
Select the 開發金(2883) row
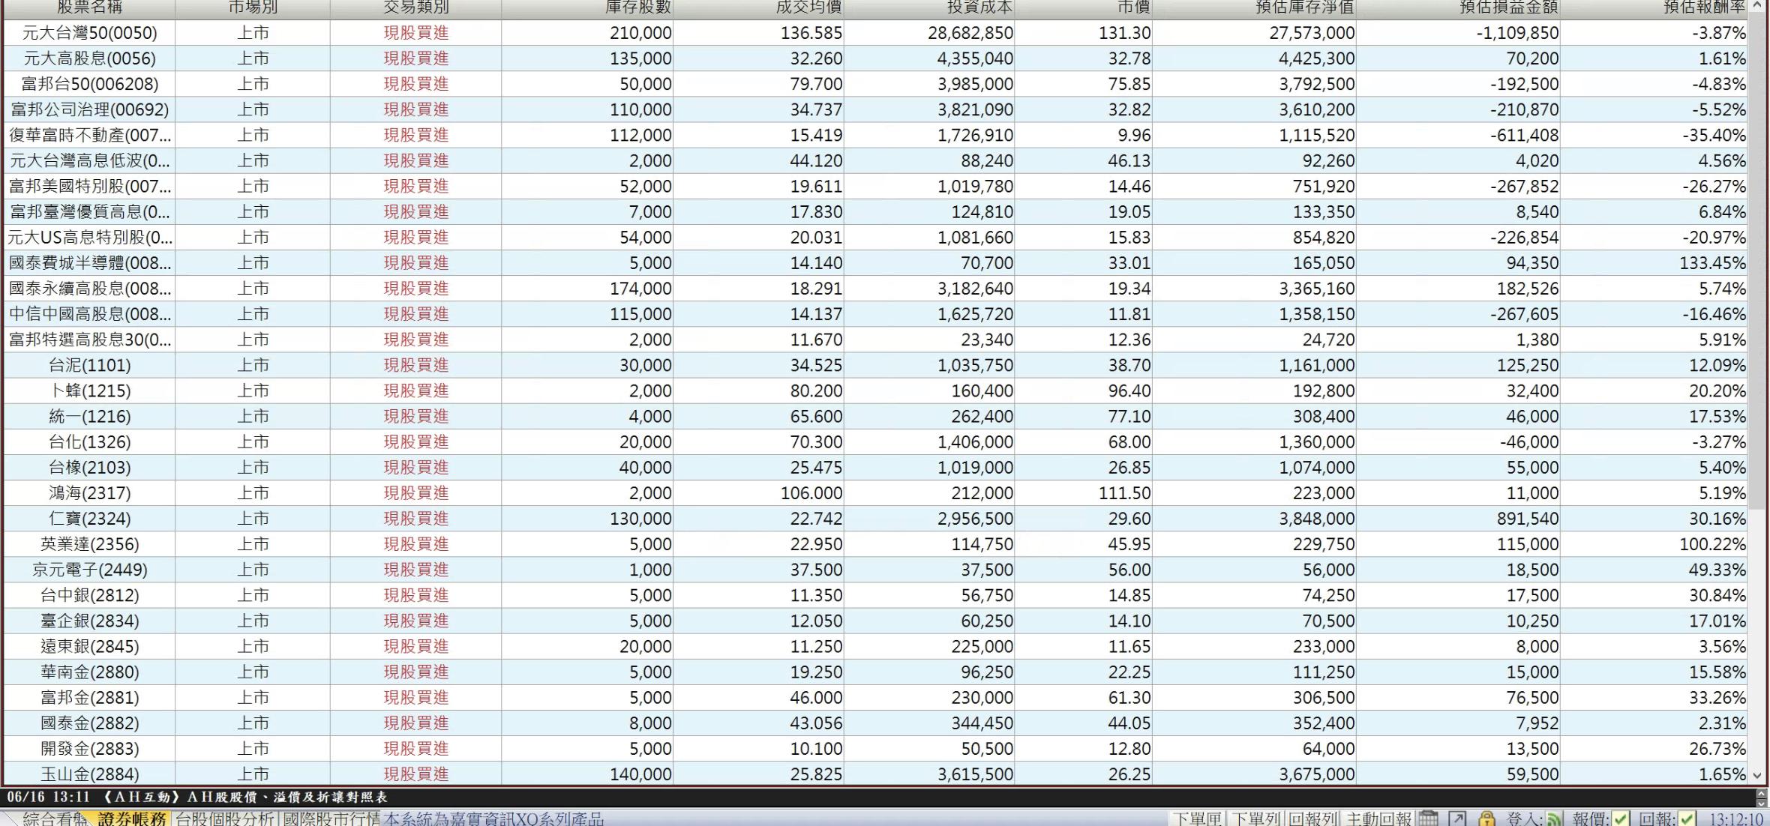(x=876, y=748)
